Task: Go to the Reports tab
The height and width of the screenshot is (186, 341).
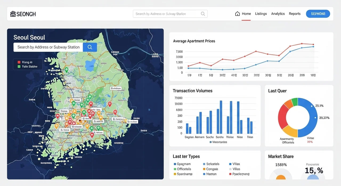Action: (x=295, y=14)
